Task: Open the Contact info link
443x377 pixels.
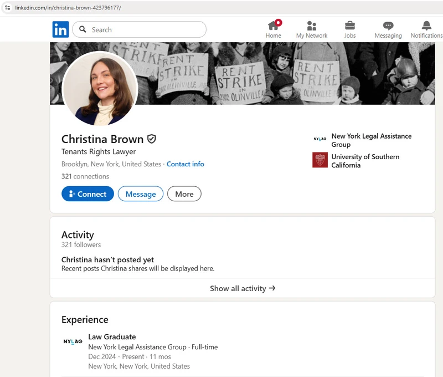Action: pyautogui.click(x=186, y=164)
